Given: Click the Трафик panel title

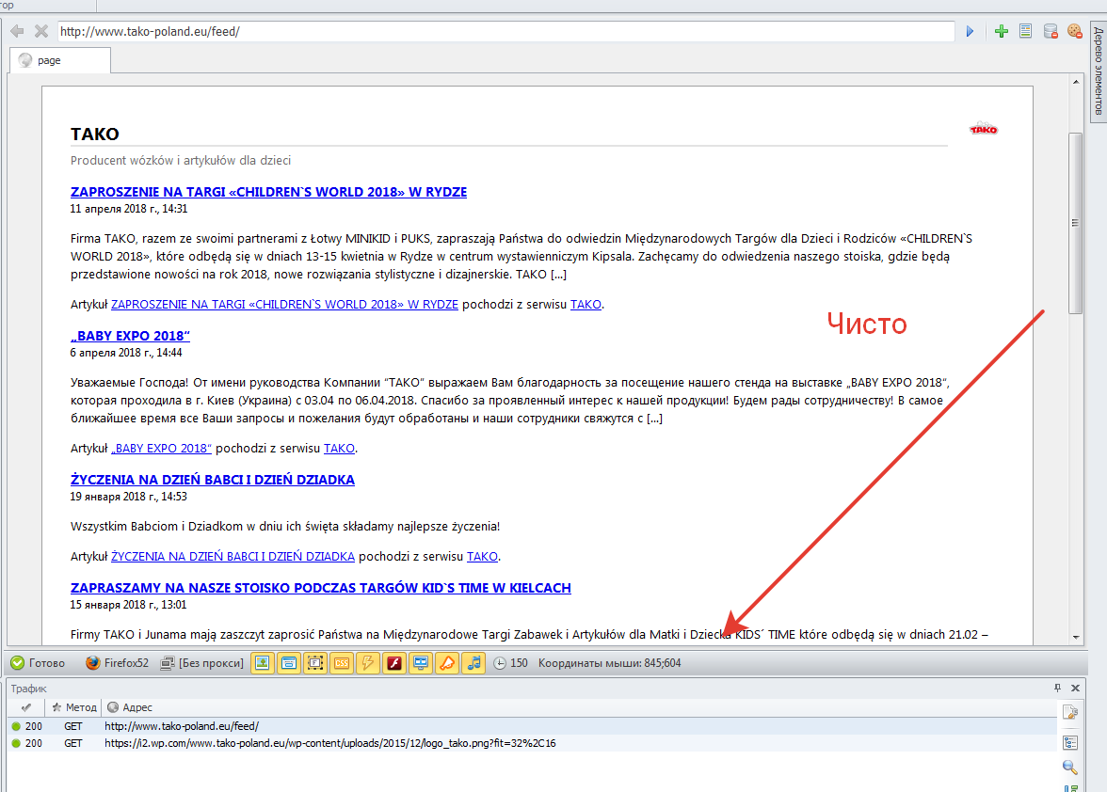Looking at the screenshot, I should (x=29, y=689).
